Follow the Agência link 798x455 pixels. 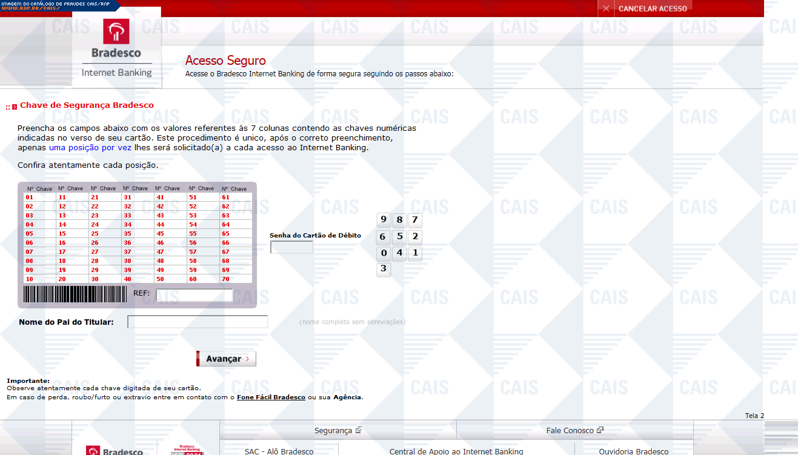tap(348, 397)
